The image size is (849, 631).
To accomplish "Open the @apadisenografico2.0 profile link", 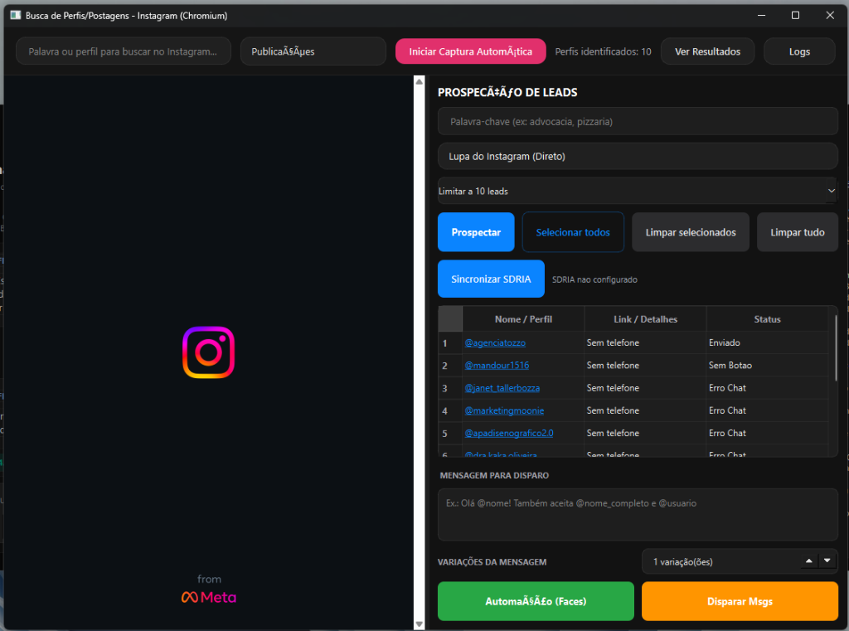I will (508, 433).
